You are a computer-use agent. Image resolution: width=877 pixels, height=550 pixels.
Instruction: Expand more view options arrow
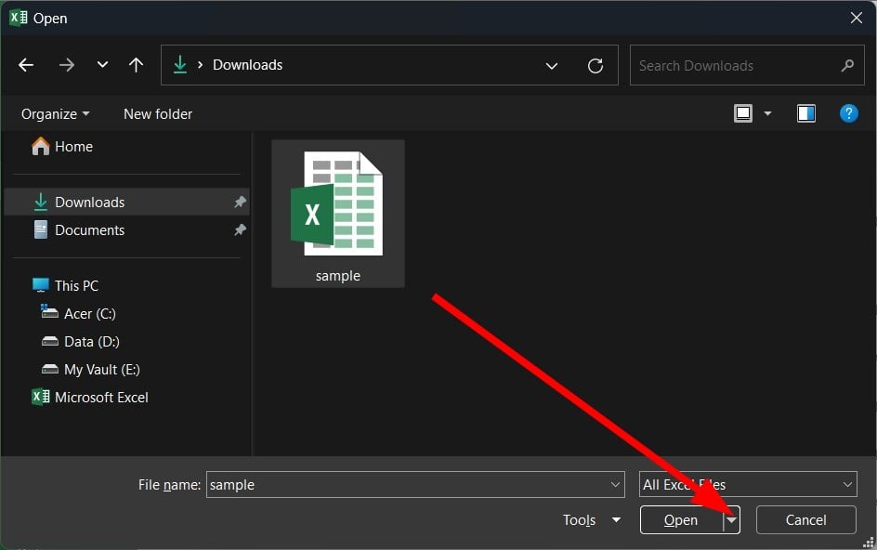[768, 113]
